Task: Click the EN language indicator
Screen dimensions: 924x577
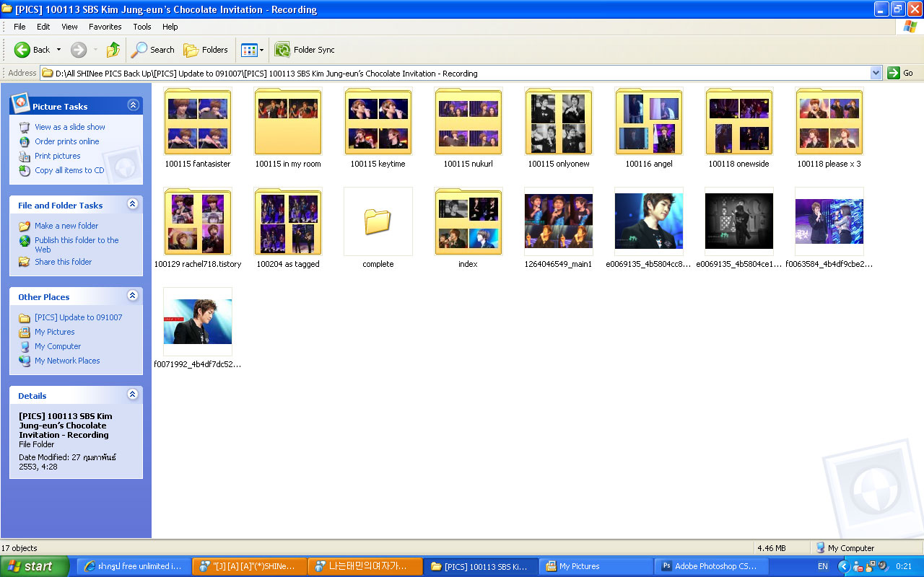Action: tap(823, 566)
